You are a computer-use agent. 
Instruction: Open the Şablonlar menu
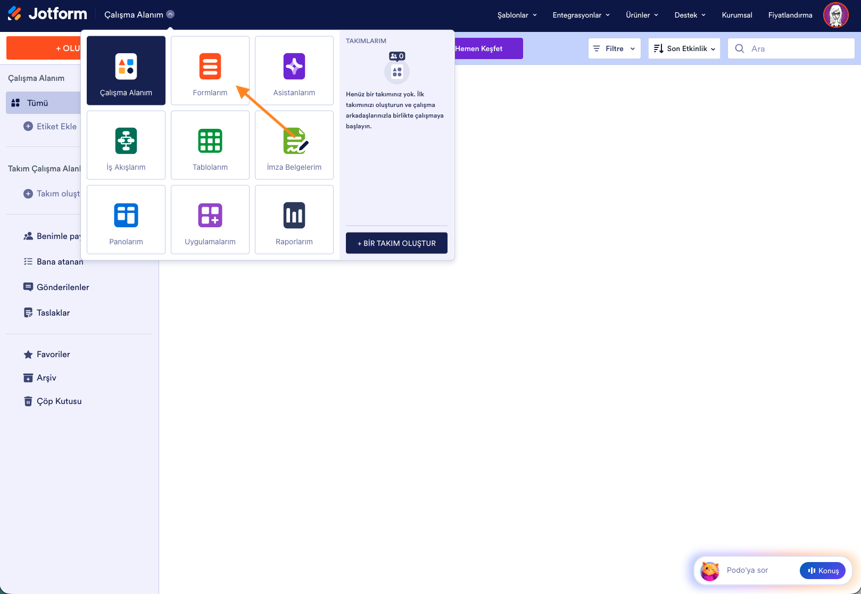pos(517,15)
